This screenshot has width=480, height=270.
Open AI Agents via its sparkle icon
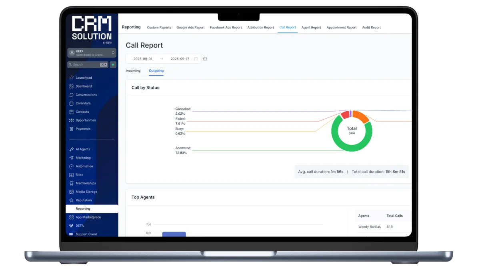pyautogui.click(x=71, y=149)
